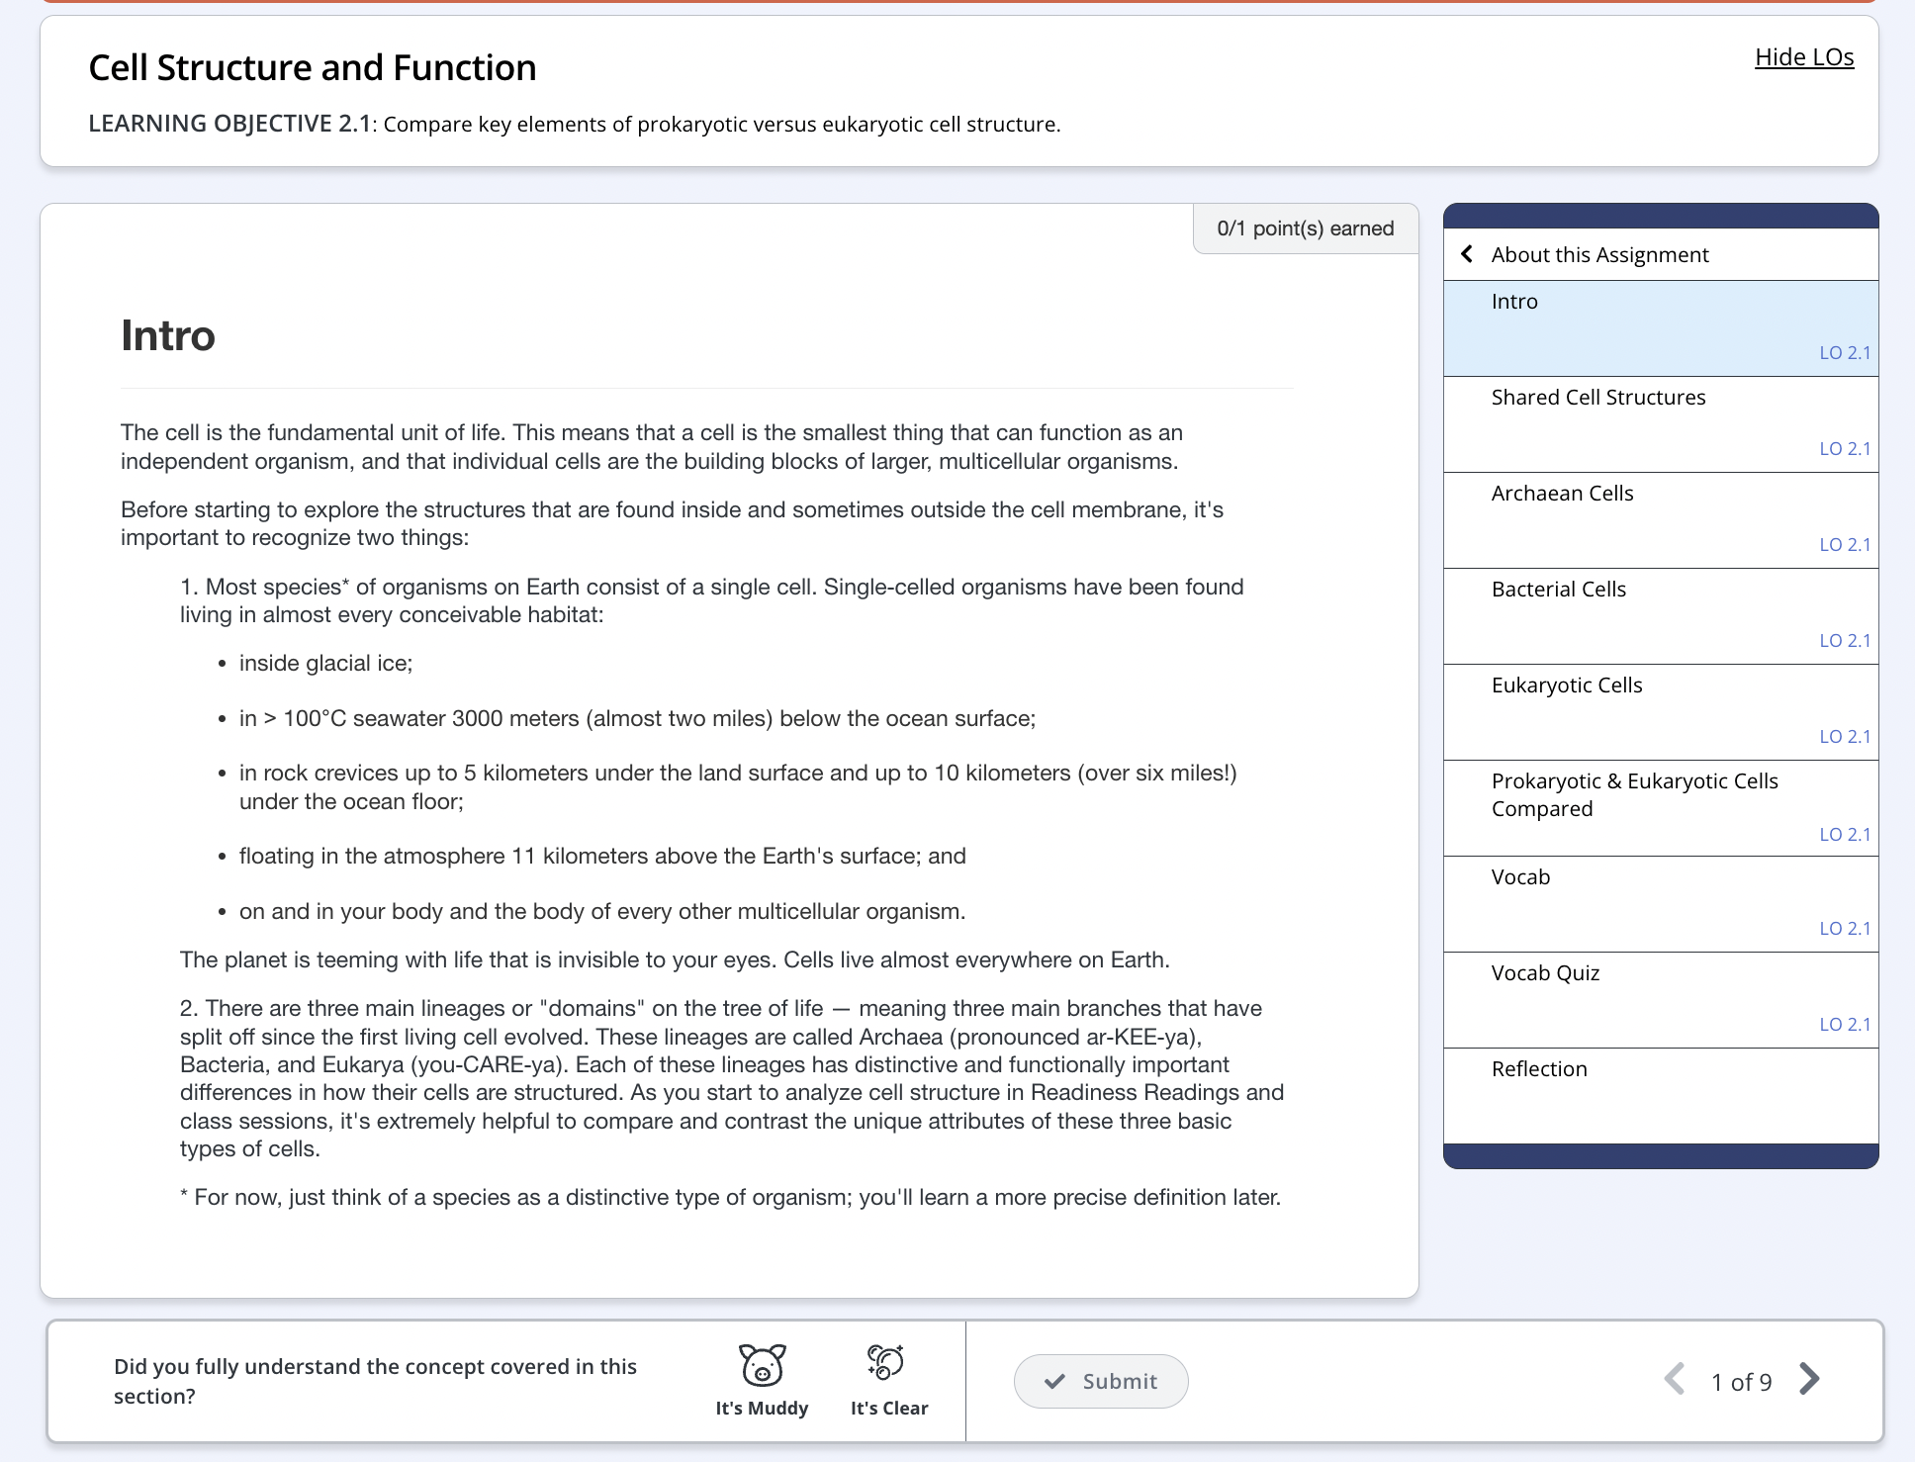Click the points earned badge
Image resolution: width=1915 pixels, height=1462 pixels.
(x=1305, y=228)
